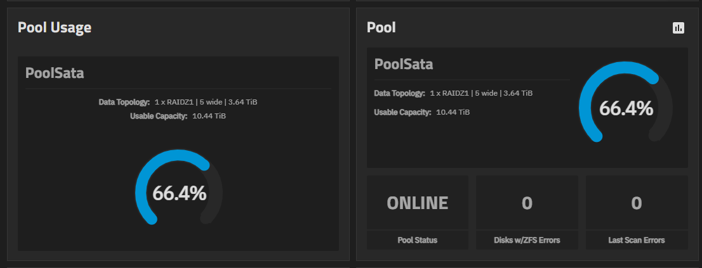Click the Pool Usage widget title
Screen dimensions: 702x268
[x=55, y=28]
